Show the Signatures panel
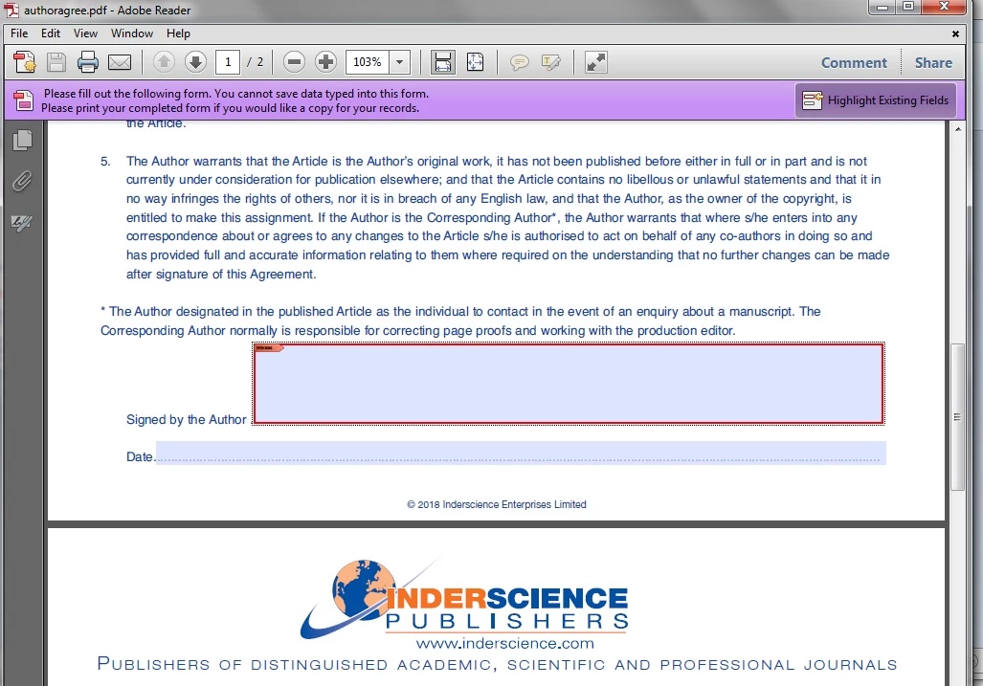 pyautogui.click(x=23, y=223)
